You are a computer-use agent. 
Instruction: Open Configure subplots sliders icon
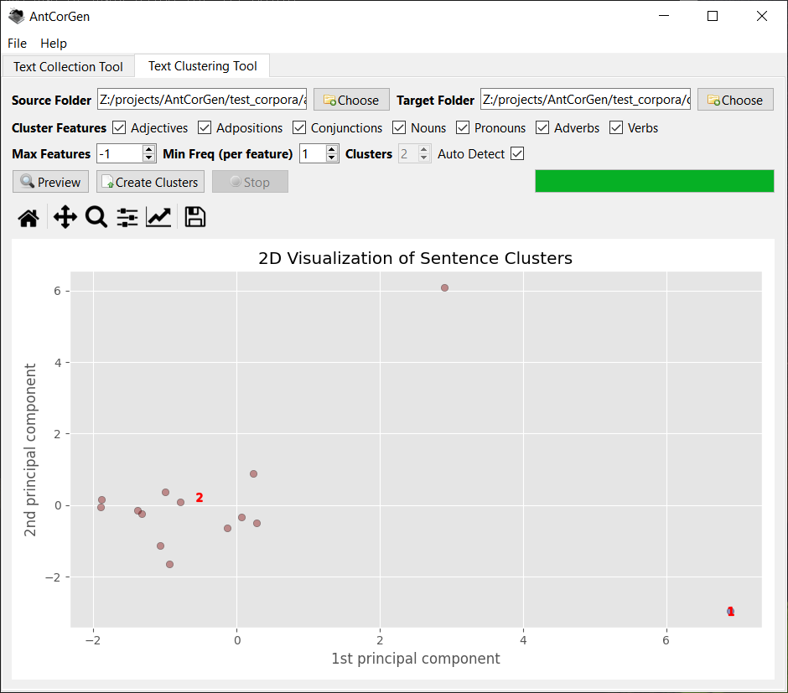pyautogui.click(x=127, y=218)
